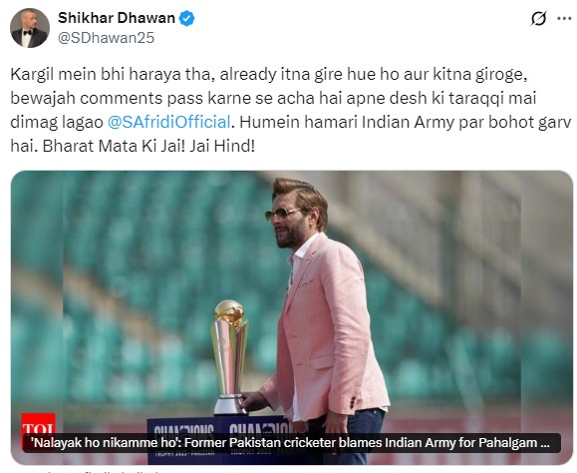Click the display name Shikhar Dhawan
Image resolution: width=577 pixels, height=473 pixels.
(x=117, y=18)
